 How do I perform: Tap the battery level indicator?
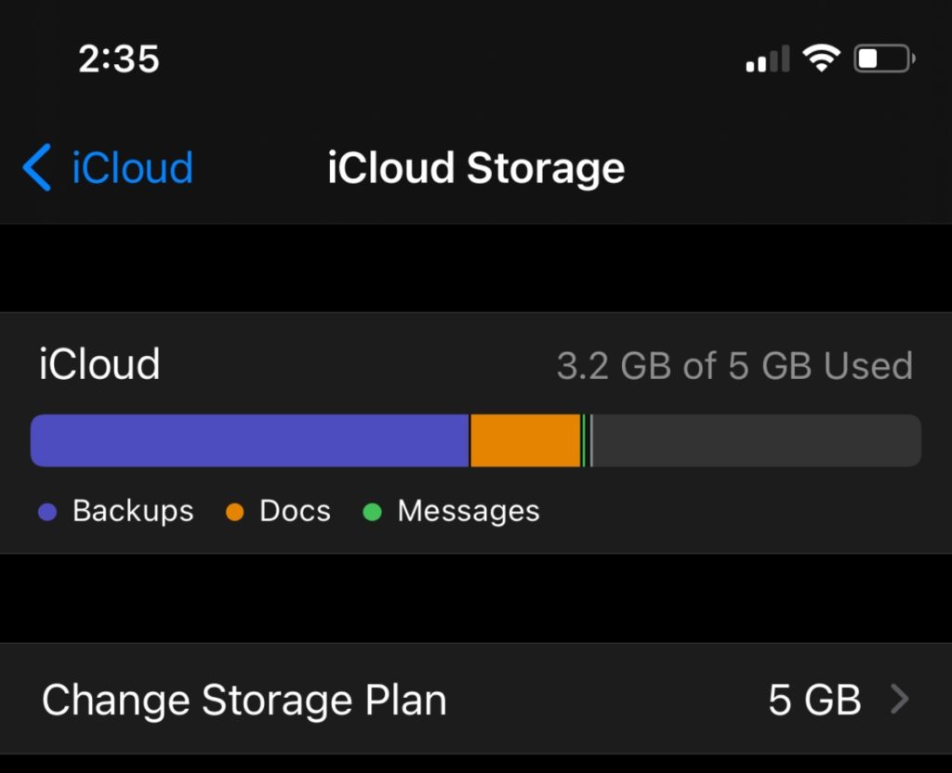coord(881,58)
